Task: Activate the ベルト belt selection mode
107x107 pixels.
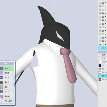Action: tap(6, 78)
